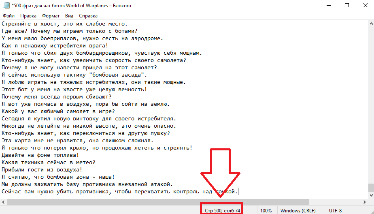Click the vertical scrollbar thumb

(x=371, y=188)
